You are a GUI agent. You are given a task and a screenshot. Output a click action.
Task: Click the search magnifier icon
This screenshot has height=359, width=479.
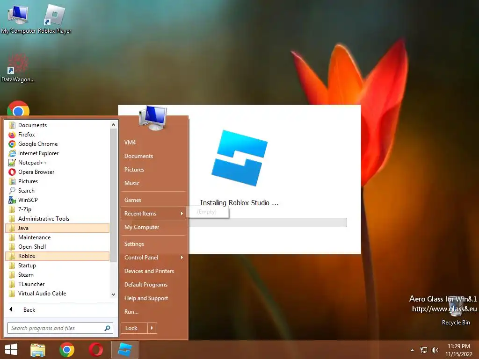(107, 328)
